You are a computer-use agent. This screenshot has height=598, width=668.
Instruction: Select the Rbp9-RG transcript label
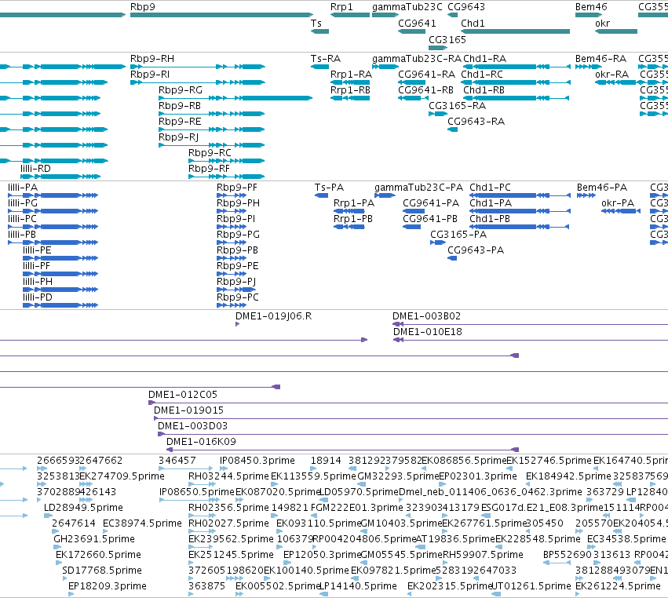[181, 90]
